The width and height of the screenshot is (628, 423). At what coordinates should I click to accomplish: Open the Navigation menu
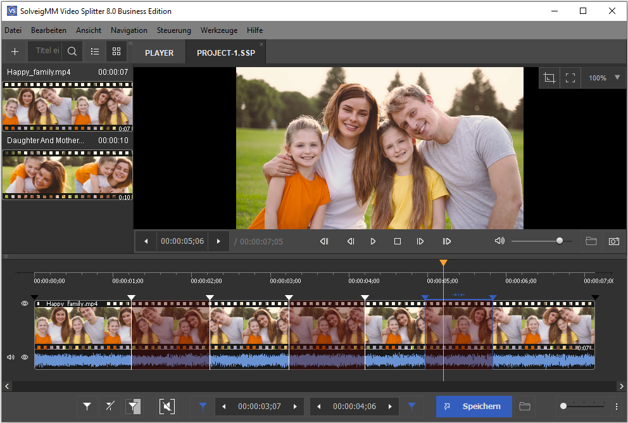129,30
